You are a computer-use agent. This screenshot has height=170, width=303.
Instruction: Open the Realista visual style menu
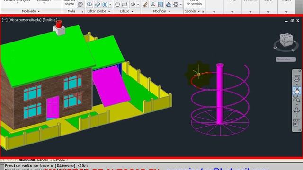point(50,20)
